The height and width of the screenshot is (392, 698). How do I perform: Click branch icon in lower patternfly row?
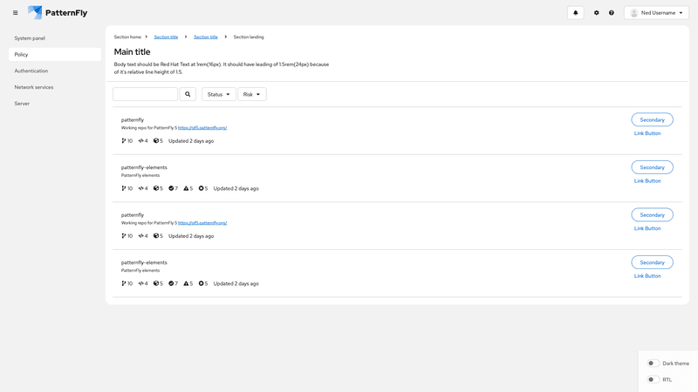pyautogui.click(x=123, y=236)
